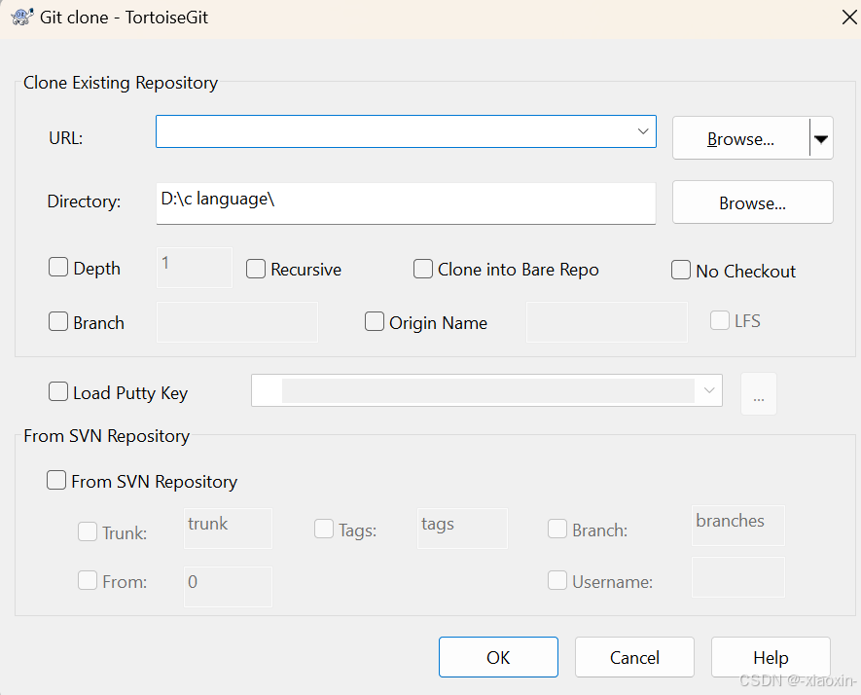Click the Cancel button
This screenshot has height=695, width=861.
click(x=634, y=657)
